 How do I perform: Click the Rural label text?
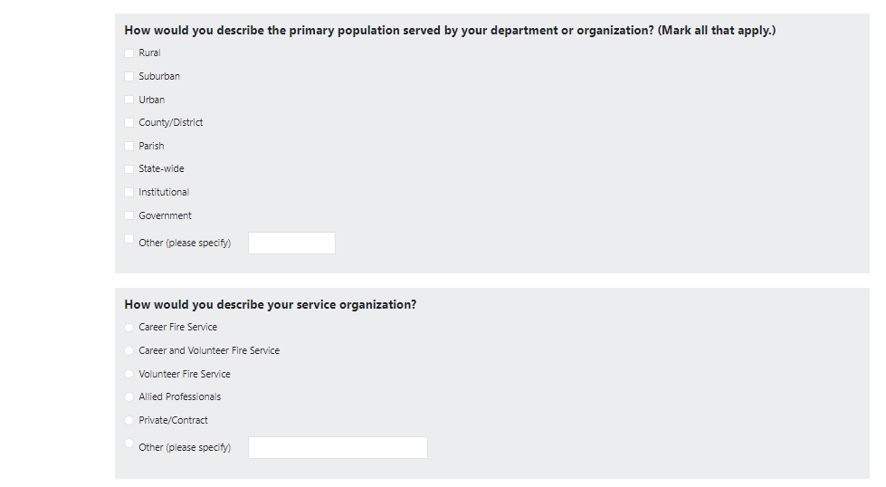click(149, 53)
